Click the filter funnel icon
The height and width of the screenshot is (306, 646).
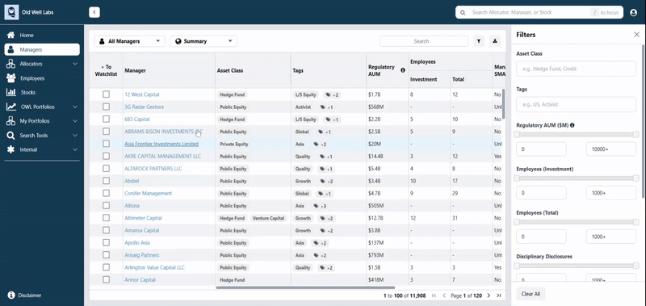[x=479, y=41]
